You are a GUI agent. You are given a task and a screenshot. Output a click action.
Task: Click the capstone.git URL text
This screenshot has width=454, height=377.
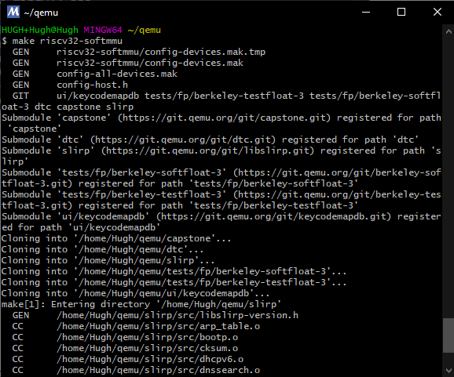[224, 118]
